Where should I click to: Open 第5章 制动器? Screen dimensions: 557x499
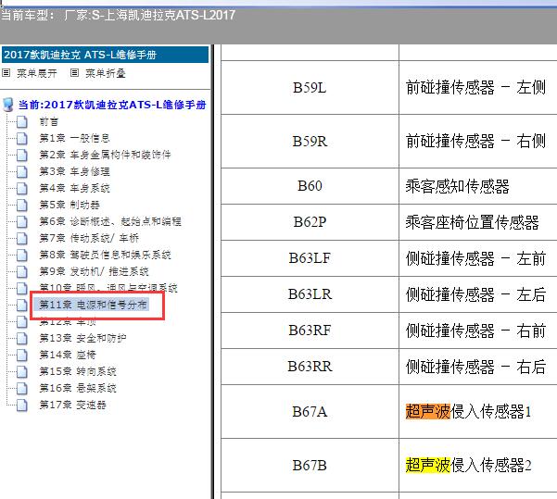[70, 206]
